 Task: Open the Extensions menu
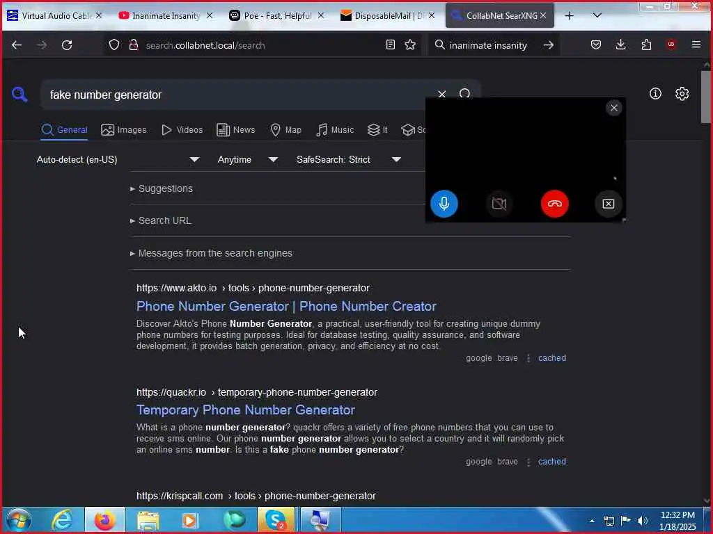645,44
